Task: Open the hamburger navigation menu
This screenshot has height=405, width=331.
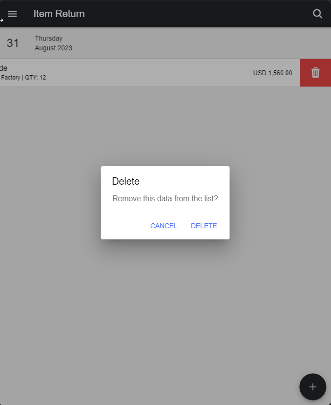Action: (13, 14)
